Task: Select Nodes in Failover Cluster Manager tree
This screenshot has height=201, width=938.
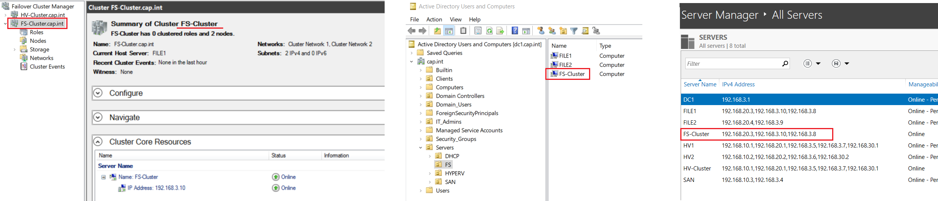Action: 38,41
